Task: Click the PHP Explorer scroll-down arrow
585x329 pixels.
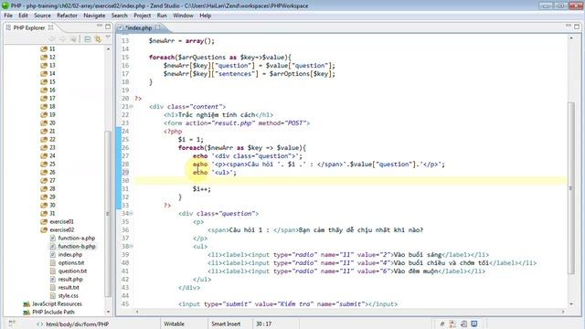Action: (x=108, y=312)
